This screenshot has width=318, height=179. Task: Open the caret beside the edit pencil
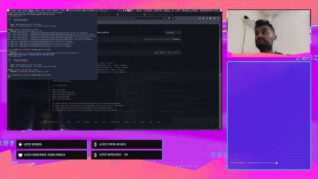pos(172,53)
